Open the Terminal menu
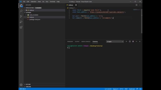 [52, 2]
